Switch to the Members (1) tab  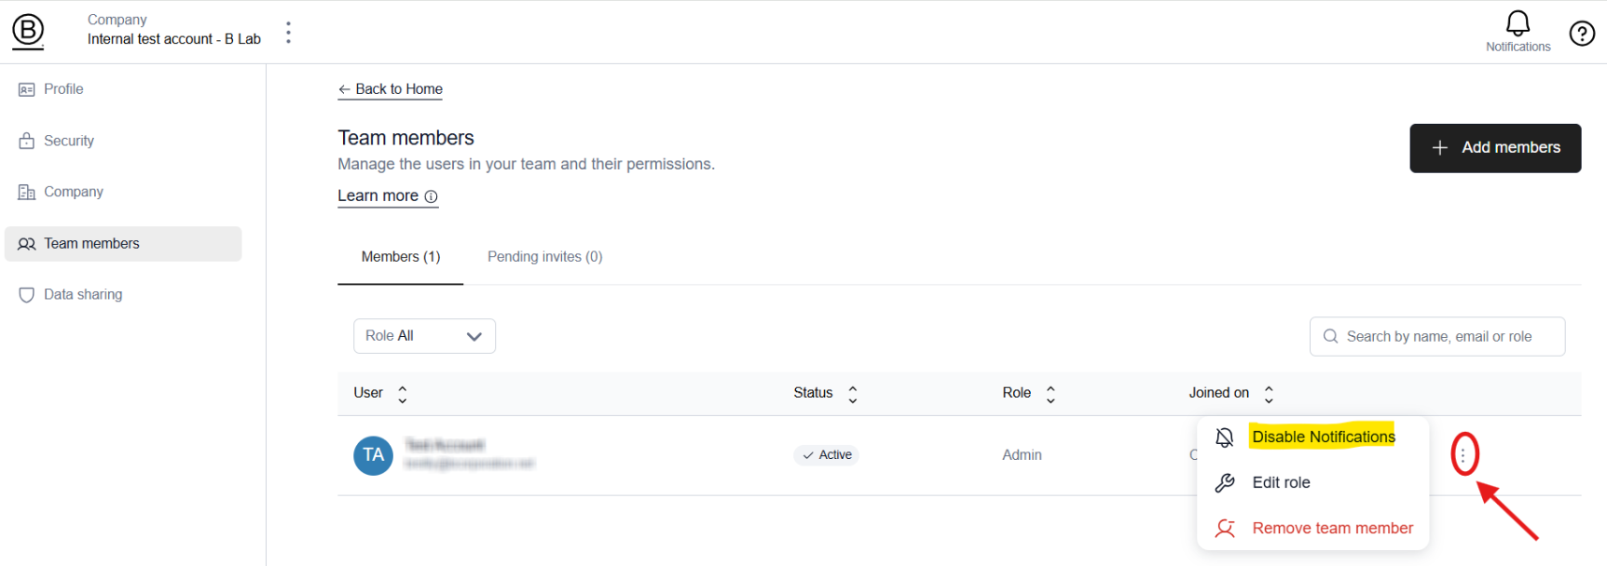tap(401, 257)
